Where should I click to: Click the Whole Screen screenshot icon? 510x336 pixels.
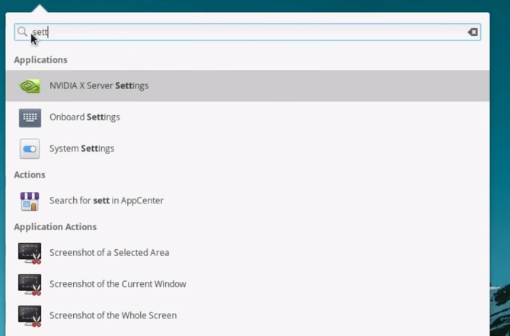[30, 315]
